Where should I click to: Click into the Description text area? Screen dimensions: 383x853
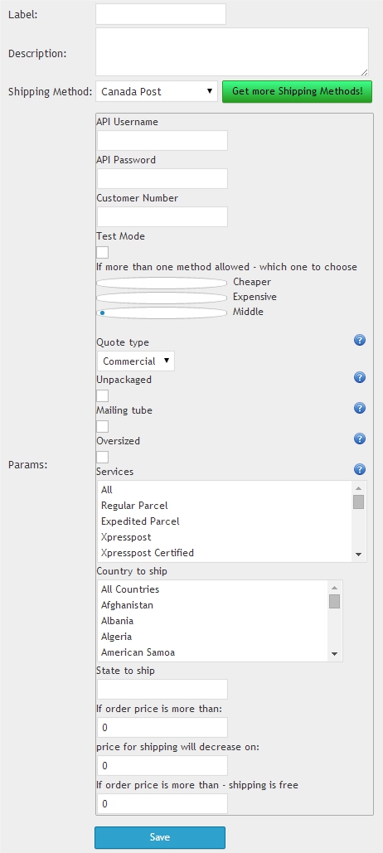232,52
